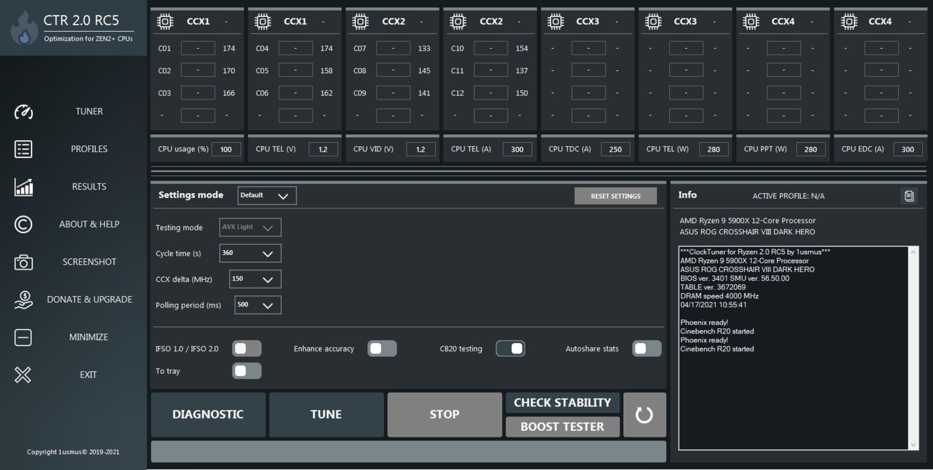Open the PROFILES section from the sidebar
Image resolution: width=933 pixels, height=470 pixels.
23,149
